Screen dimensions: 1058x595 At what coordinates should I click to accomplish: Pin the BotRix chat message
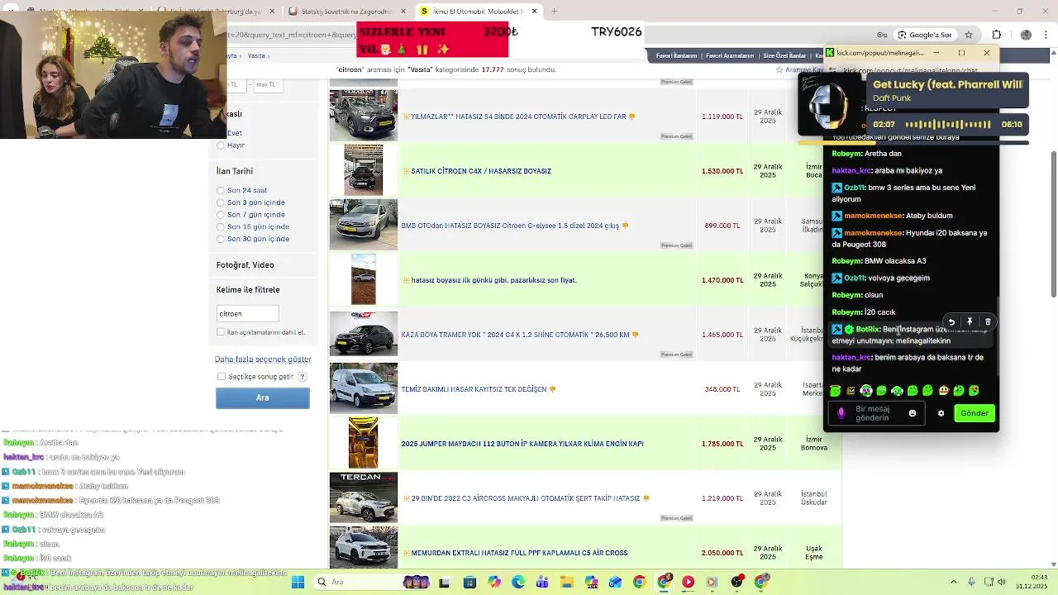(970, 321)
